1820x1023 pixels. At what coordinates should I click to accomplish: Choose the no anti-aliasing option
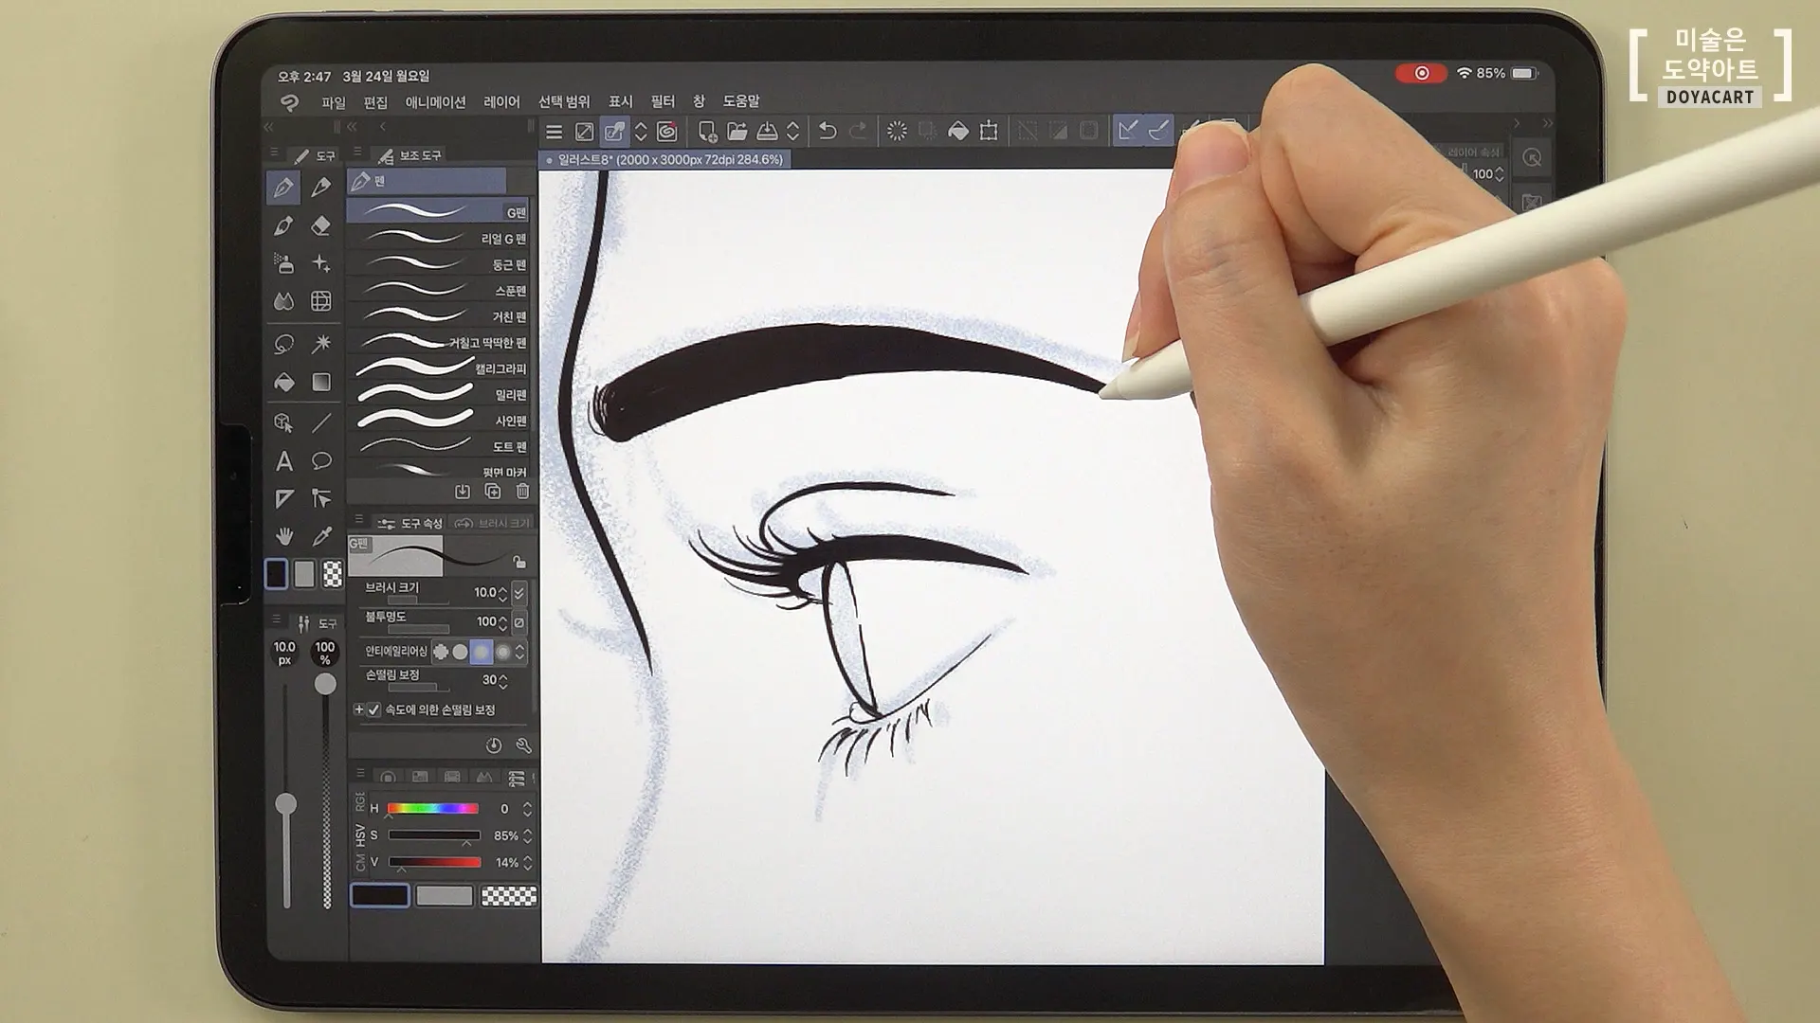pyautogui.click(x=441, y=652)
